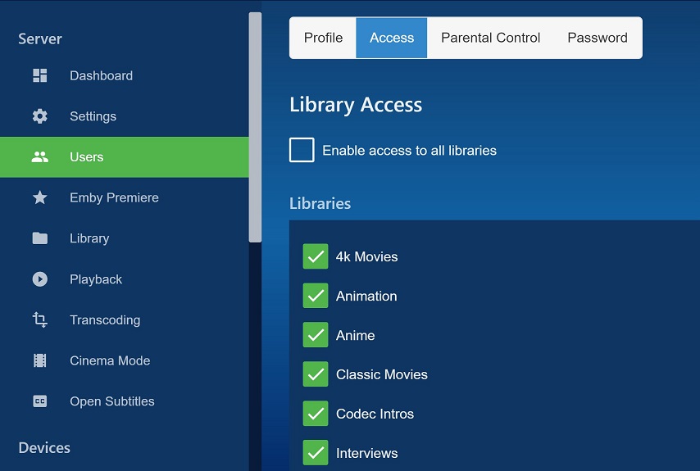Enable access to all libraries checkbox
The image size is (700, 471).
point(302,150)
